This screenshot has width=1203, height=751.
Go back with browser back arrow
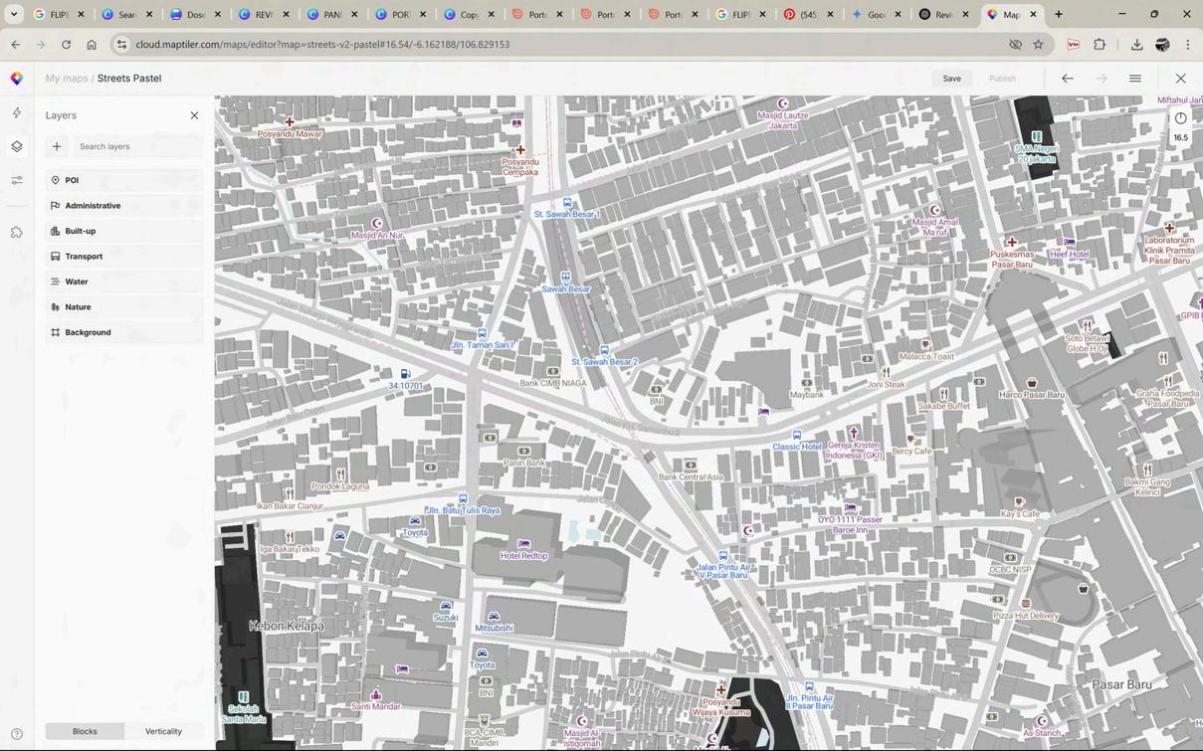click(15, 45)
